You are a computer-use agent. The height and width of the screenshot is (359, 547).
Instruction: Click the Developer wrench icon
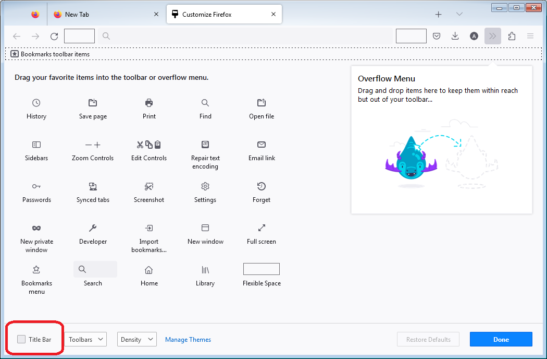pos(93,228)
